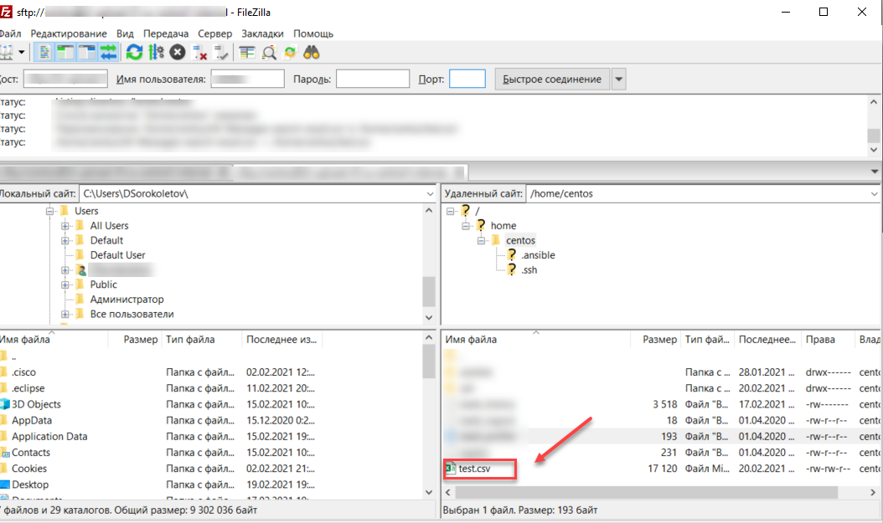Open the binoculars file search icon
Image resolution: width=883 pixels, height=523 pixels.
click(312, 53)
